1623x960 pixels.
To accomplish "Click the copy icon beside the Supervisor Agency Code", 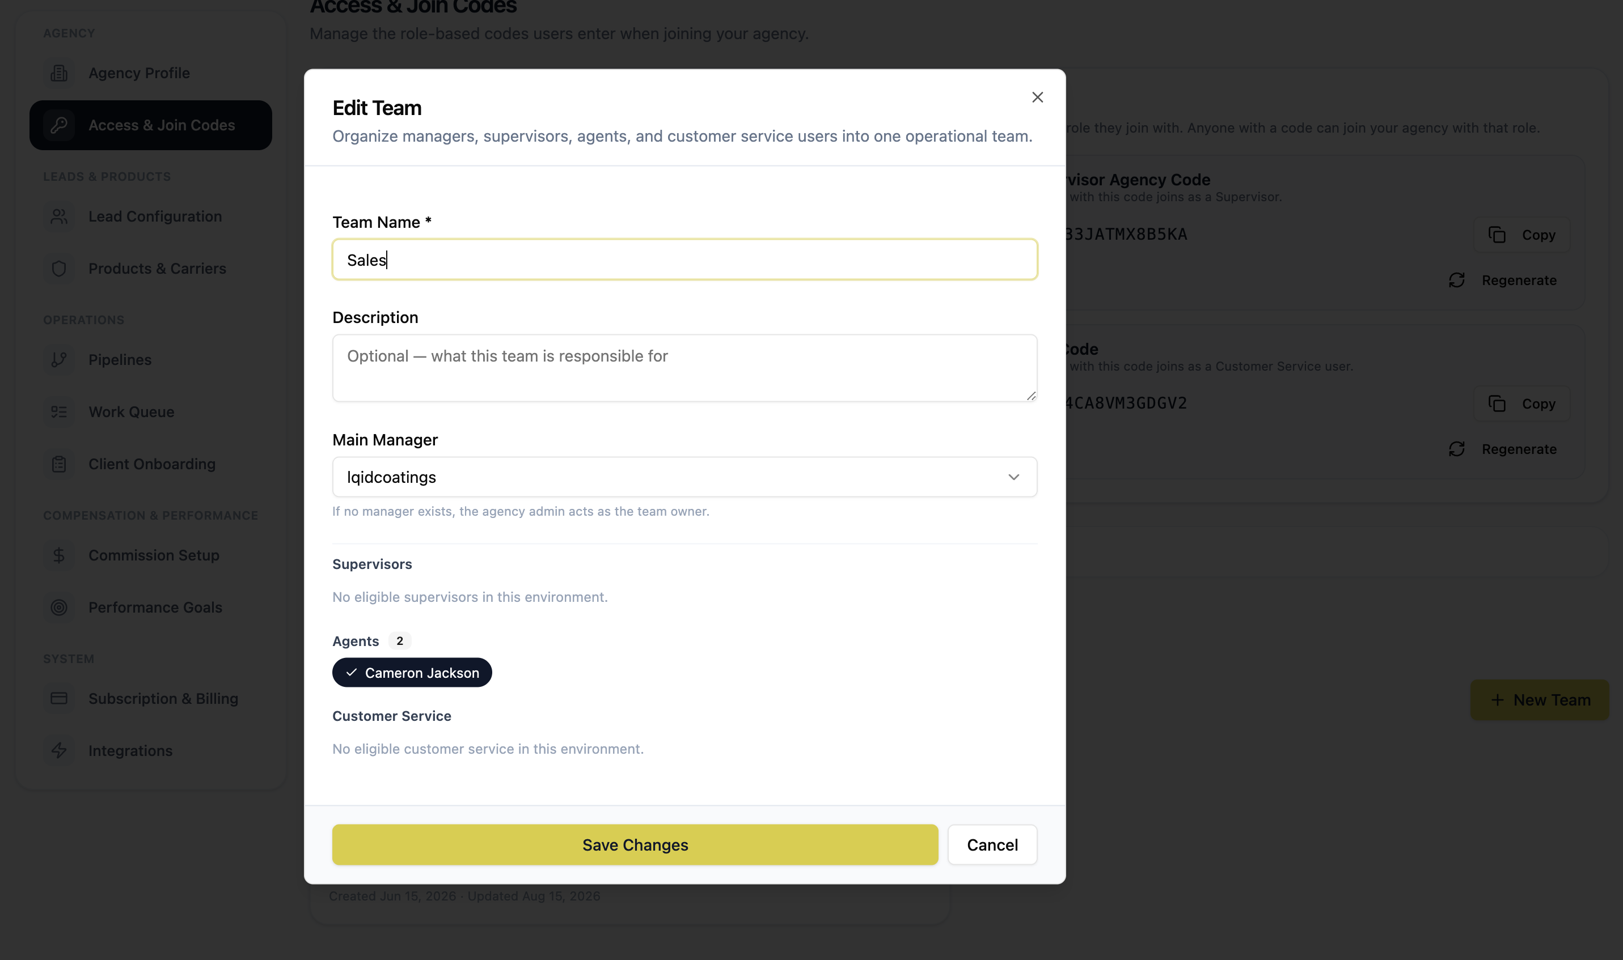I will (1497, 234).
